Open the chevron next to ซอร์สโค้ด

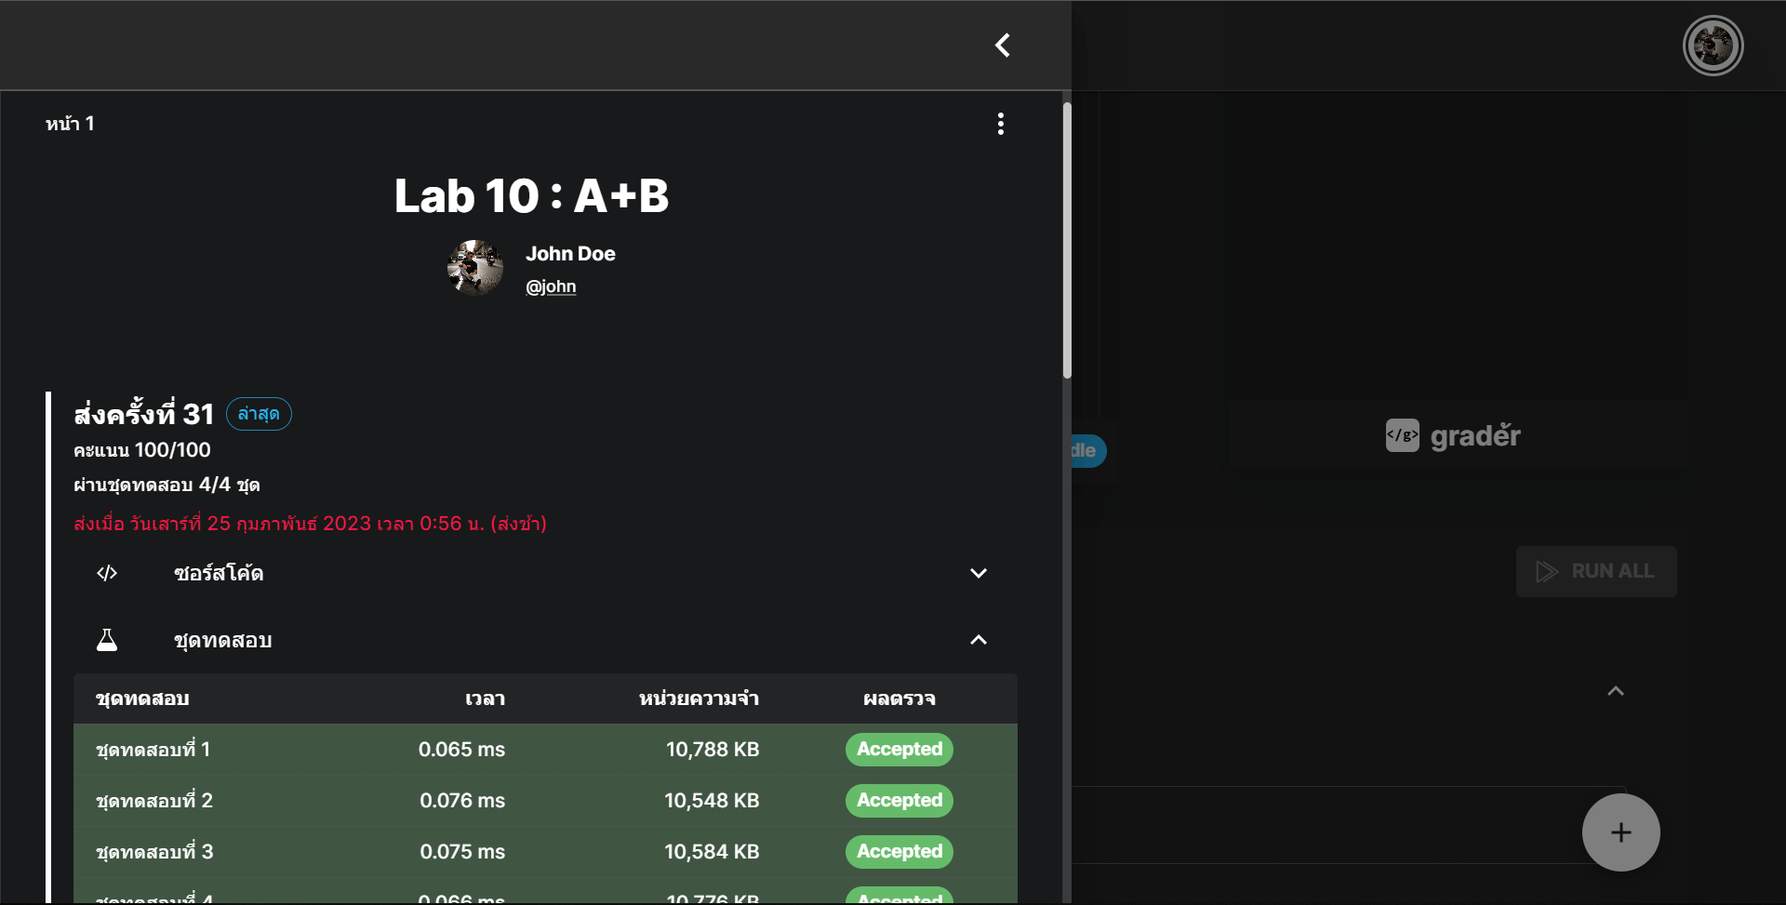[x=978, y=573]
